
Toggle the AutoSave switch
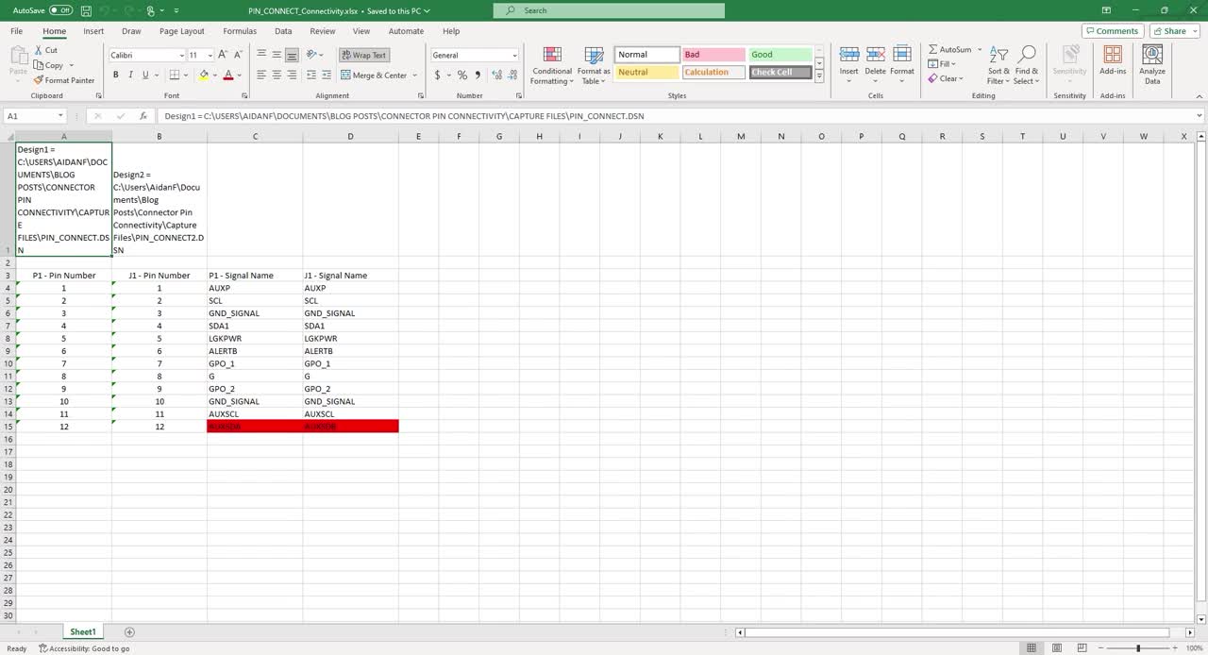click(61, 10)
